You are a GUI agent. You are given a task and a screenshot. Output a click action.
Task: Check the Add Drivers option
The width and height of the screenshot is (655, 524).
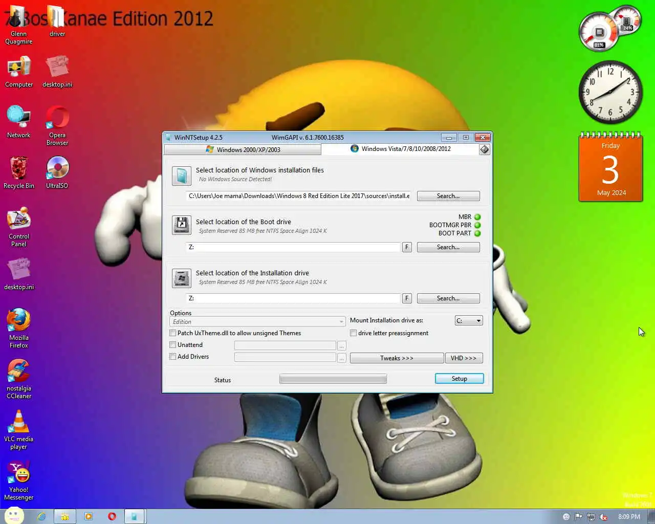pyautogui.click(x=173, y=357)
